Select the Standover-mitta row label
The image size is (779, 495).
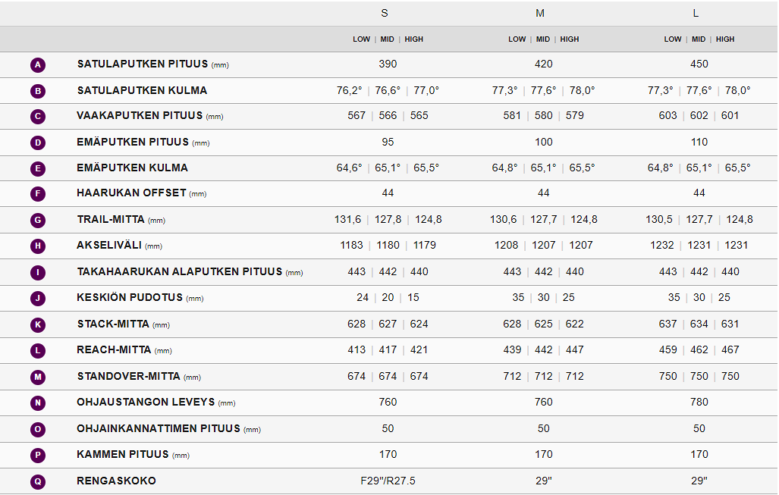point(129,376)
